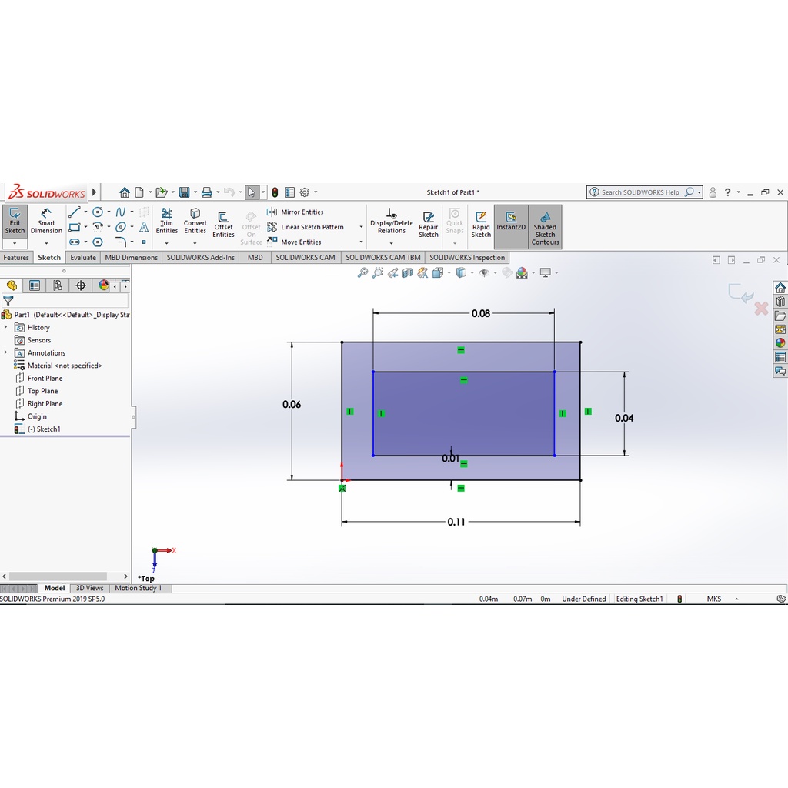Open the Evaluate tab
The image size is (788, 788).
pyautogui.click(x=83, y=258)
